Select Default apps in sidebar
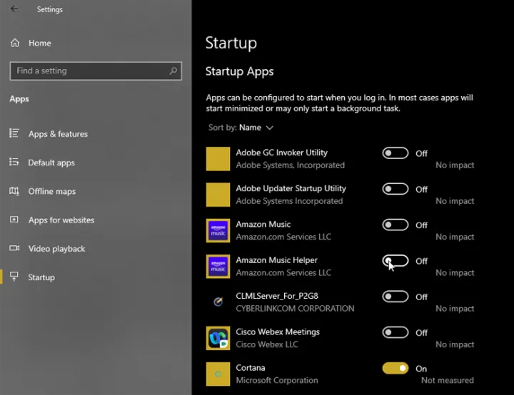This screenshot has width=514, height=395. (x=51, y=163)
